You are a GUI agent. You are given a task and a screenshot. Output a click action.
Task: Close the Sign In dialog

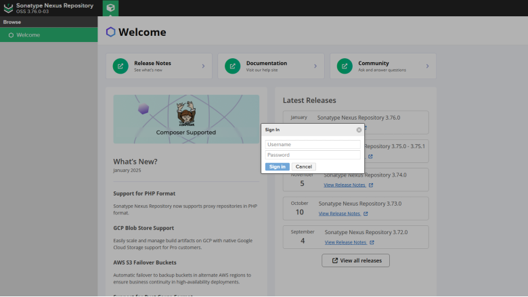point(359,130)
